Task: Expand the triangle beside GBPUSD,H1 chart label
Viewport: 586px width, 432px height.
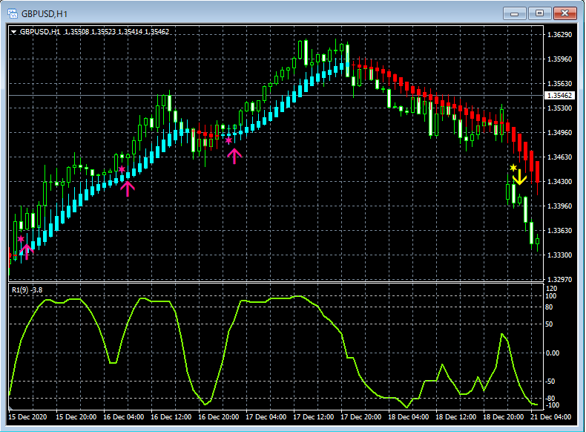Action: click(13, 32)
